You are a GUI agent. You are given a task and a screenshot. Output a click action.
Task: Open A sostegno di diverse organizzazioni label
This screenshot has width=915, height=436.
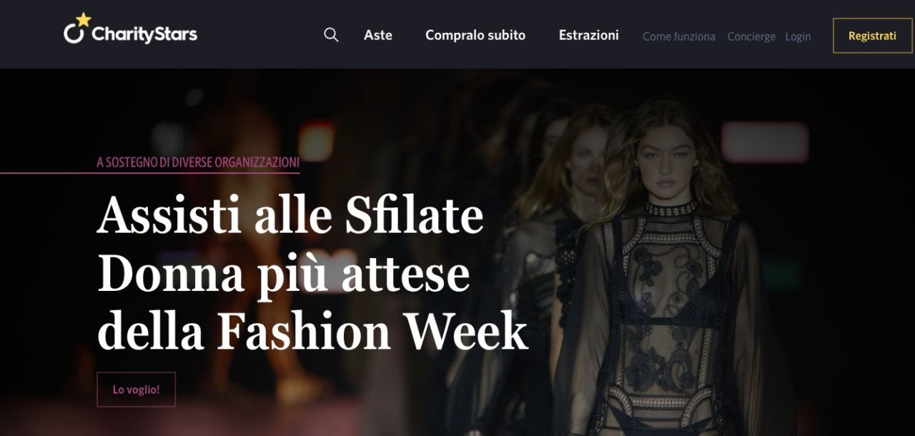point(198,163)
